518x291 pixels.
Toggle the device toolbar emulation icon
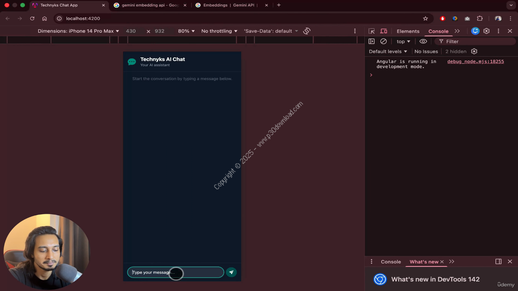[x=384, y=31]
